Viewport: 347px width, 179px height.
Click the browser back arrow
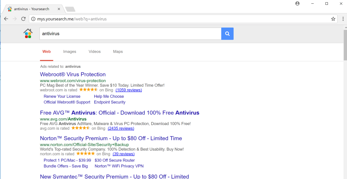[x=6, y=19]
